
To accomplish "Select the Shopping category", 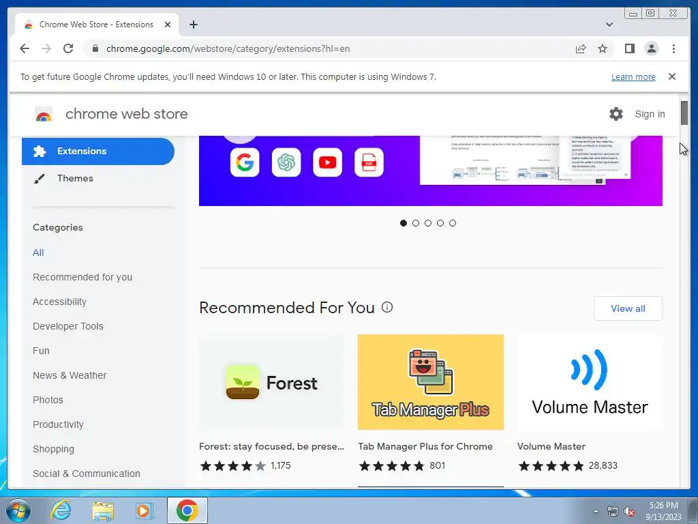I will pos(53,449).
